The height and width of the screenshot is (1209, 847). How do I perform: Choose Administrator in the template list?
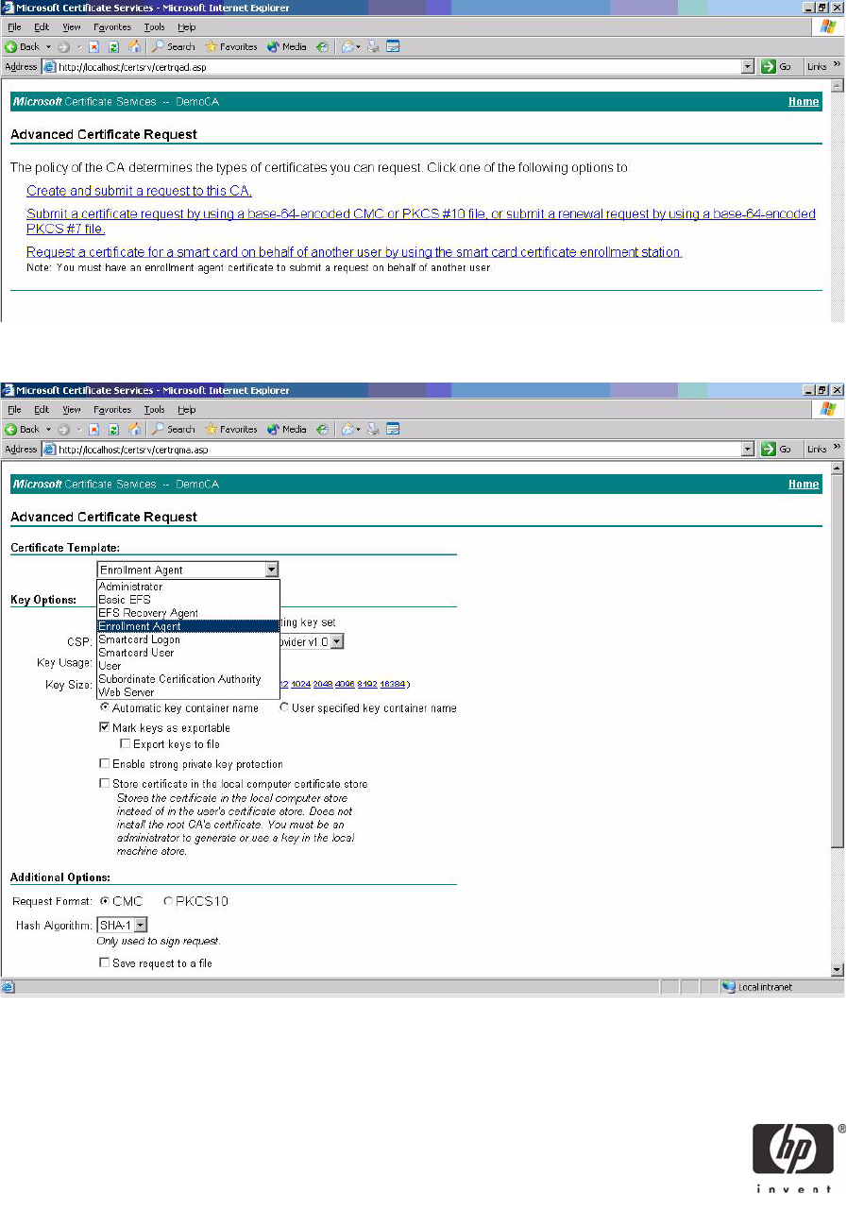189,587
